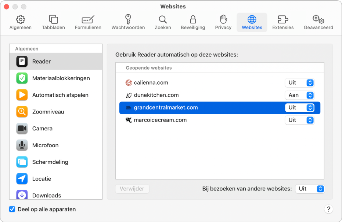Open the Tabbladen preferences icon
Image resolution: width=342 pixels, height=222 pixels.
click(x=53, y=19)
